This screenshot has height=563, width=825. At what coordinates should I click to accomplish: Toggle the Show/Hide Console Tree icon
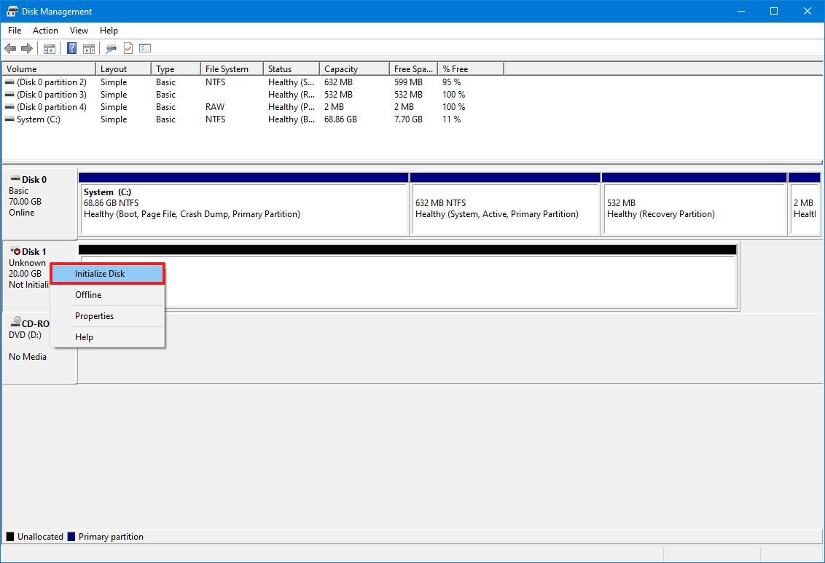49,49
